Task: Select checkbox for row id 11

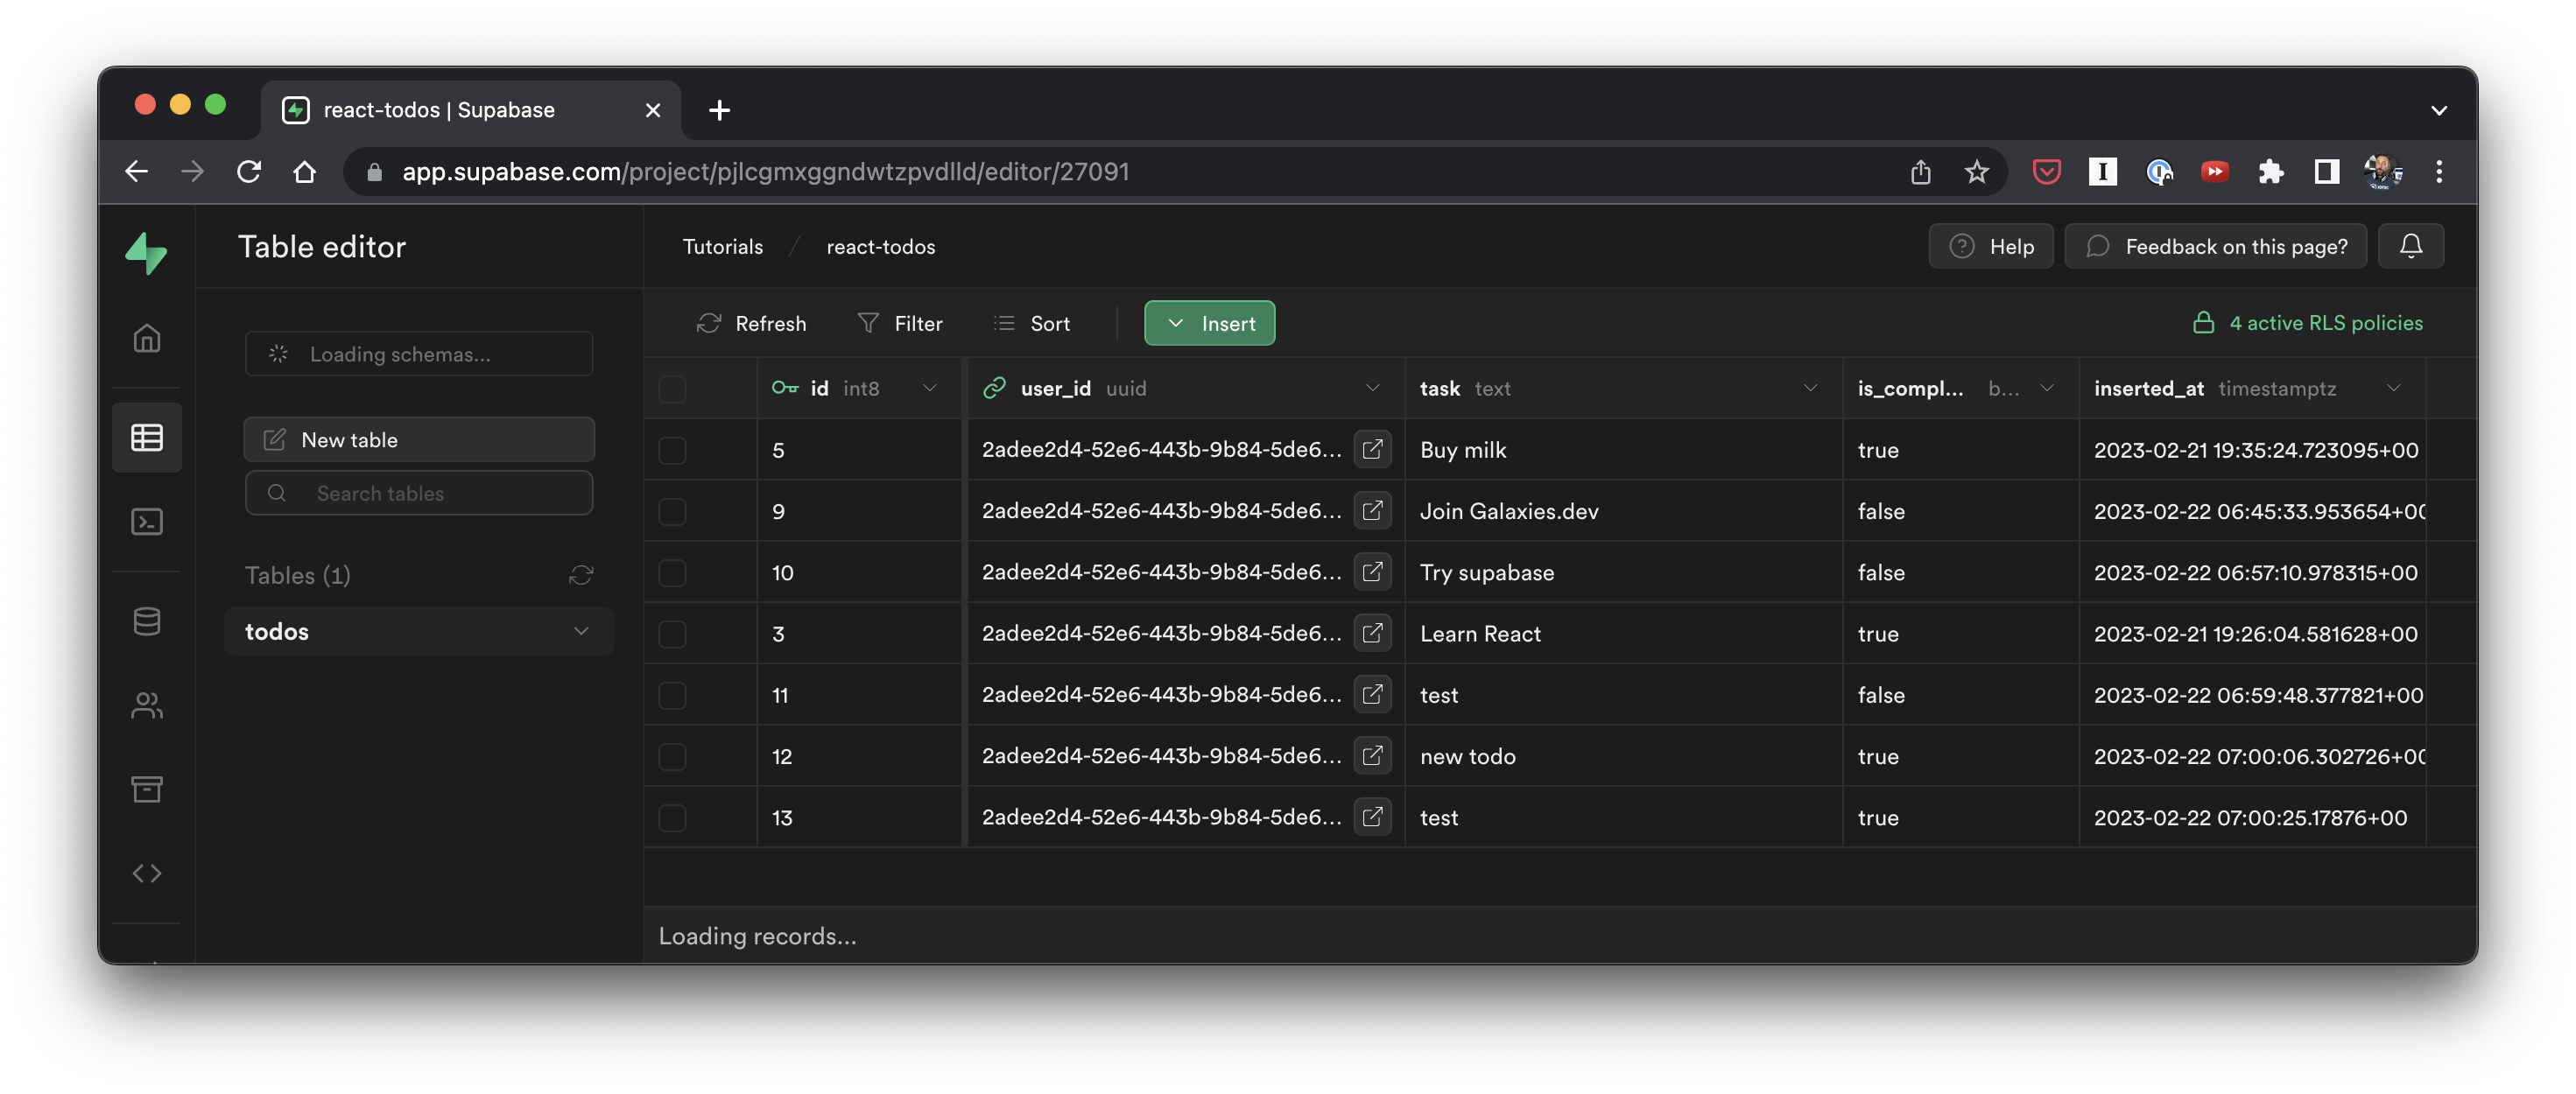Action: pyautogui.click(x=672, y=695)
